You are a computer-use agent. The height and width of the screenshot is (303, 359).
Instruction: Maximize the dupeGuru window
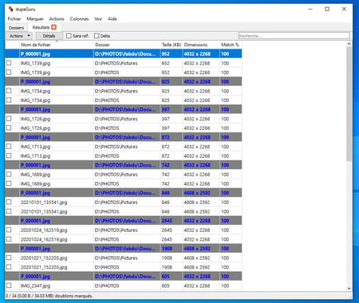[x=327, y=9]
